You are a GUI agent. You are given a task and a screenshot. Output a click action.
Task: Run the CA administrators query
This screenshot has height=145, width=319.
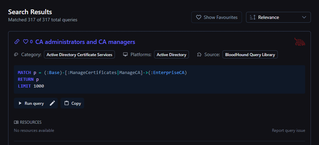point(31,103)
